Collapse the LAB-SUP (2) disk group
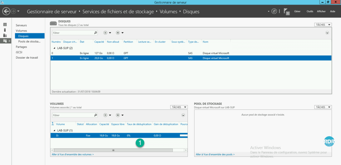Screen dimensions: 341x165 coord(54,48)
